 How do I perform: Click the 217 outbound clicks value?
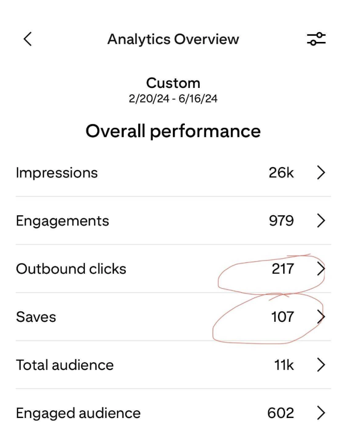283,269
